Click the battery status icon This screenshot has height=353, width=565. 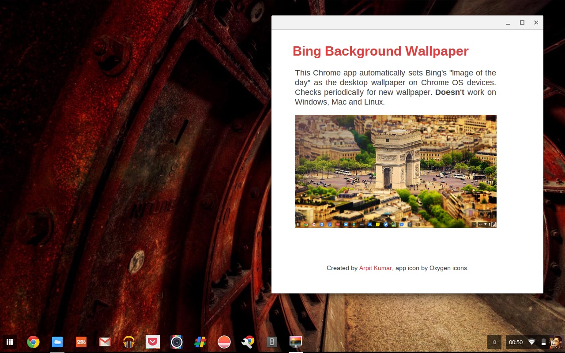[543, 342]
